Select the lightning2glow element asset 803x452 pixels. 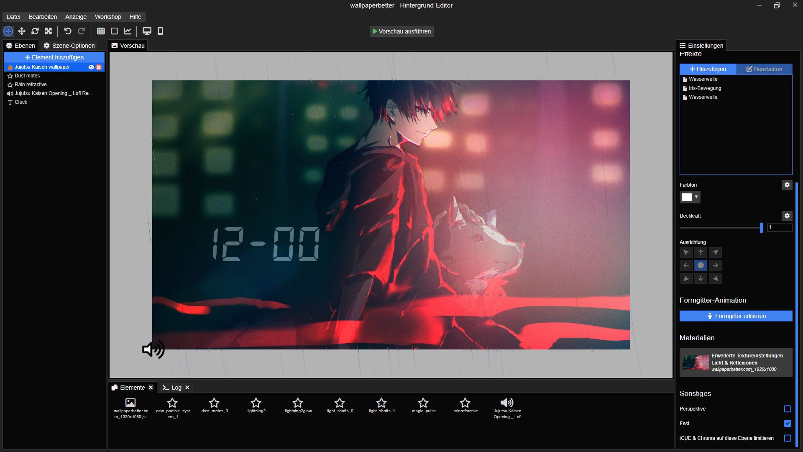tap(298, 406)
